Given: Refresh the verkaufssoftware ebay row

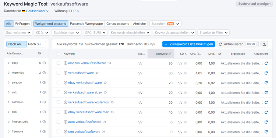Looking at the screenshot, I should coord(266,93).
